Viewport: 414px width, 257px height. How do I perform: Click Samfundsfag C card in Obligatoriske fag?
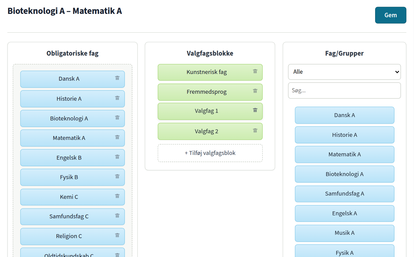tap(72, 216)
